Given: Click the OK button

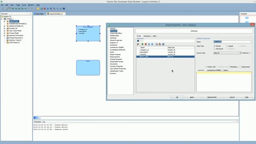Looking at the screenshot, I should coord(177,97).
